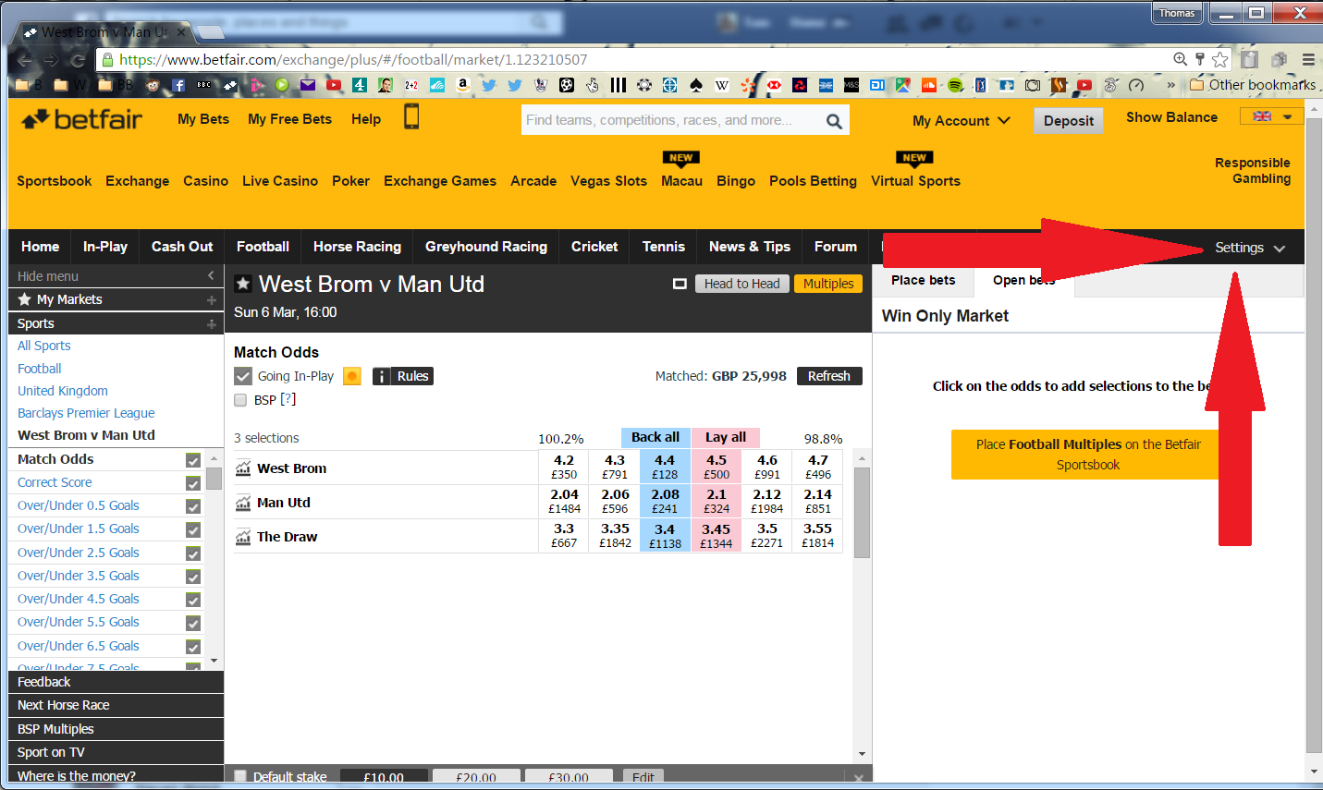The height and width of the screenshot is (790, 1323).
Task: Click the star icon beside My Markets
Action: click(25, 299)
